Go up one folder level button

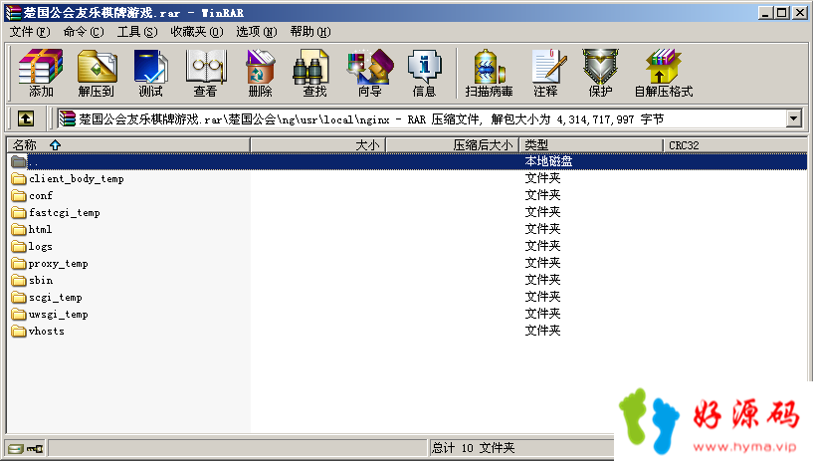[x=26, y=118]
